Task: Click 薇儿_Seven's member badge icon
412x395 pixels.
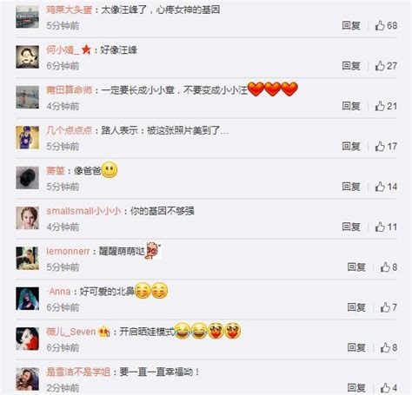Action: tap(104, 332)
